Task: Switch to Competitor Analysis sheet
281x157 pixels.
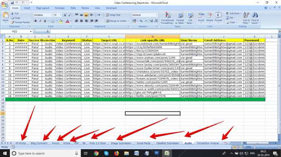Action: pos(208,143)
